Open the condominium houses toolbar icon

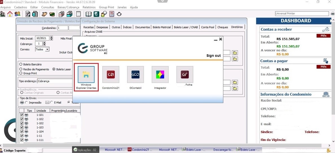pos(3,14)
